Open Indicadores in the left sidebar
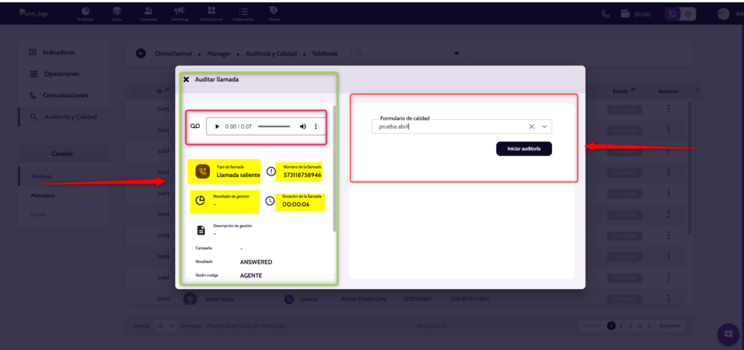The height and width of the screenshot is (350, 744). (x=58, y=52)
